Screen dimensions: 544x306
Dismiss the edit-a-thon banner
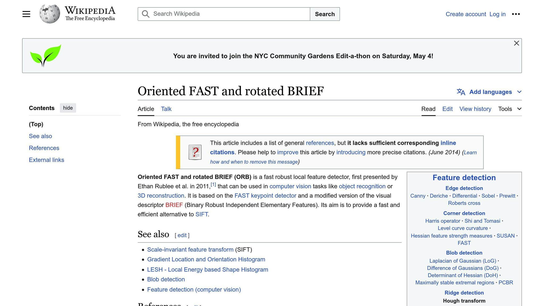(x=516, y=43)
